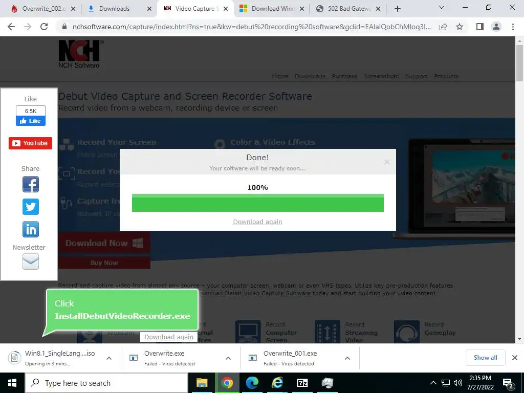Viewport: 524px width, 393px height.
Task: Switch to the Downloads tab
Action: coord(114,9)
